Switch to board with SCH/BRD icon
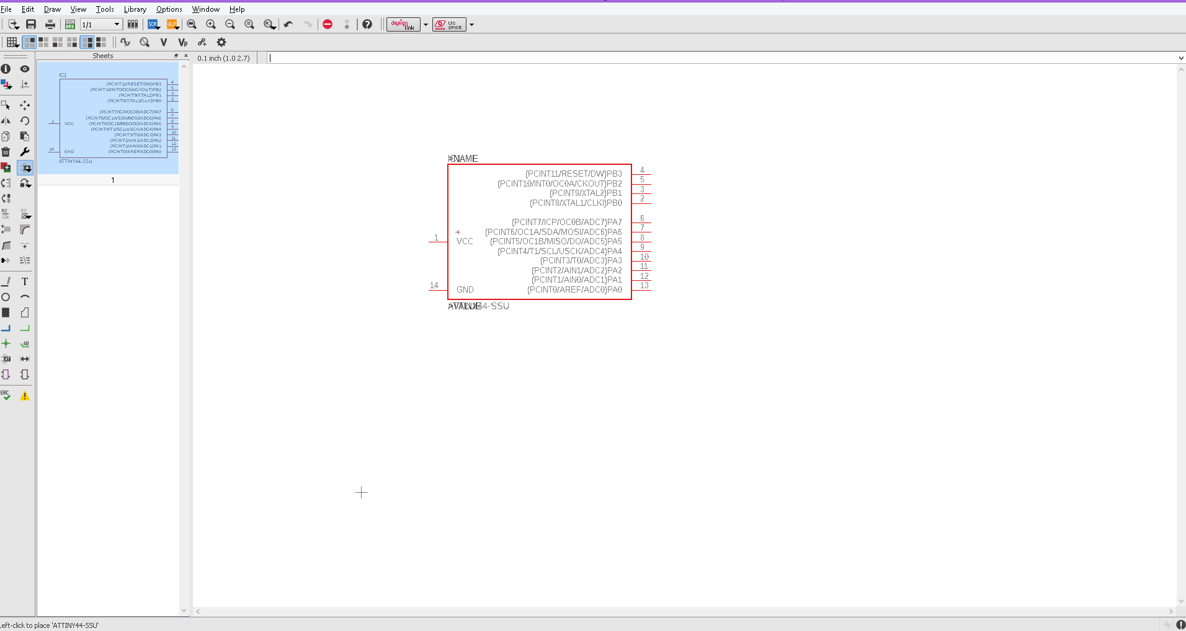Image resolution: width=1186 pixels, height=631 pixels. pyautogui.click(x=70, y=24)
